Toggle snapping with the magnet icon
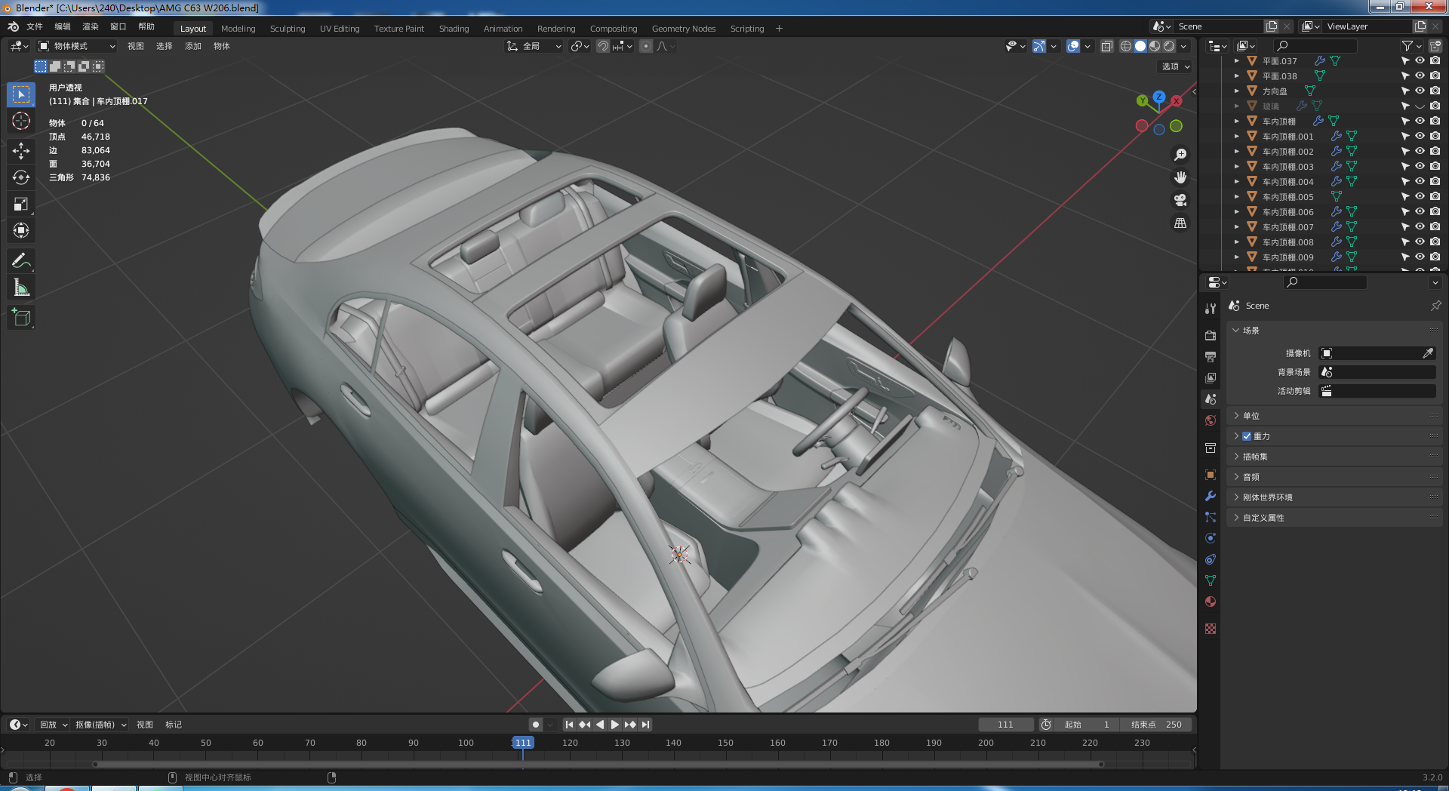This screenshot has width=1449, height=791. coord(602,46)
